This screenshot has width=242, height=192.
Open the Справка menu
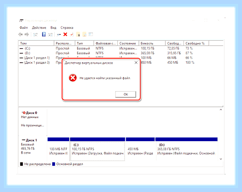(67, 28)
